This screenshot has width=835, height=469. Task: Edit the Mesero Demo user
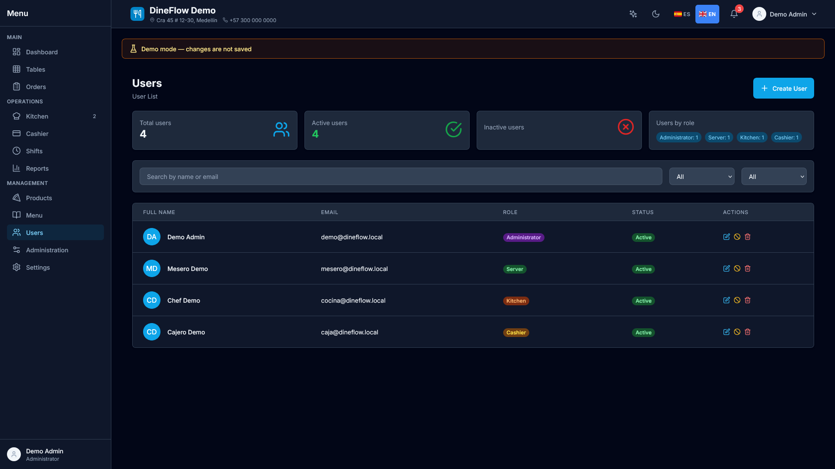click(x=726, y=268)
